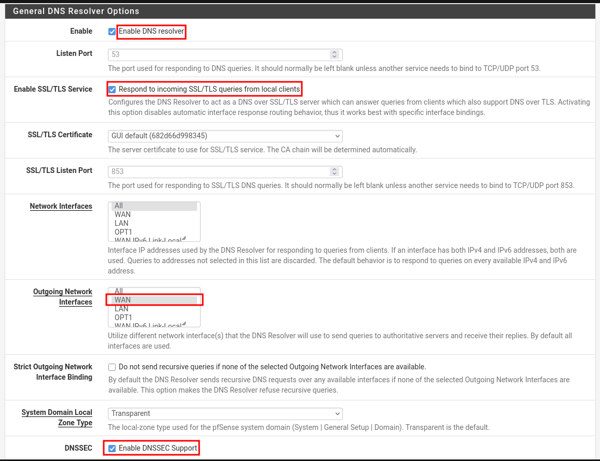Open the SSL/TLS Certificate dropdown
600x461 pixels.
click(x=225, y=136)
